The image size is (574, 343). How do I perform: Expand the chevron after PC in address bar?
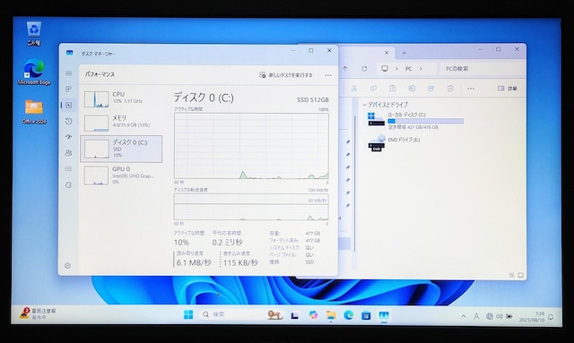[x=421, y=68]
